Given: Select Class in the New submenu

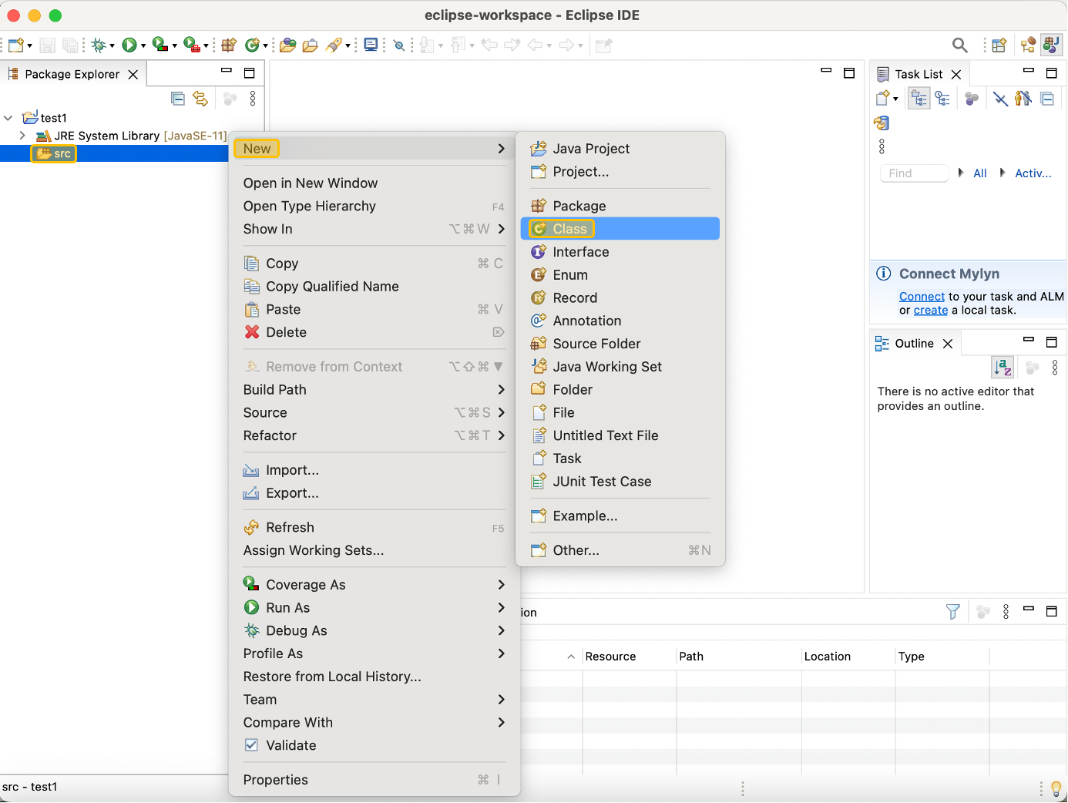Looking at the screenshot, I should click(x=620, y=229).
